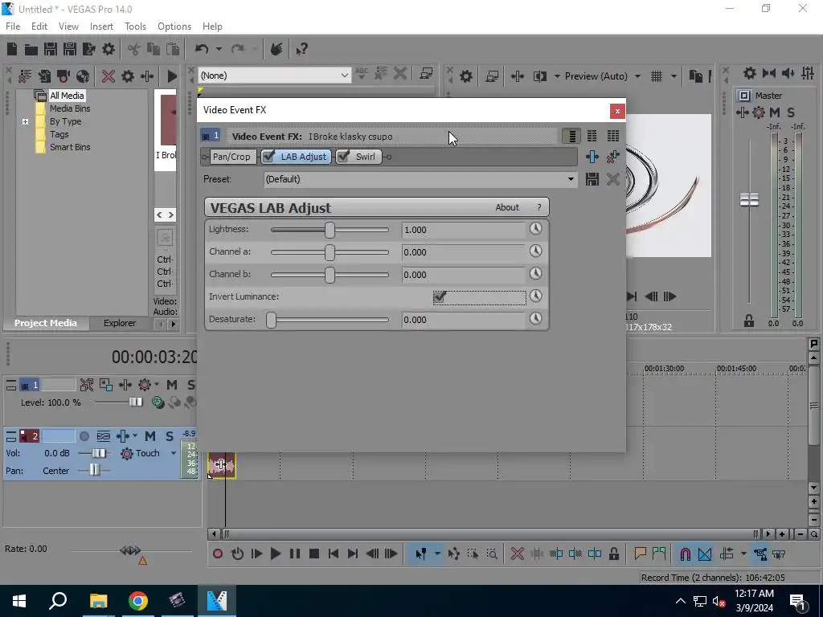
Task: Click the lock event icon in timeline toolbar
Action: 613,554
